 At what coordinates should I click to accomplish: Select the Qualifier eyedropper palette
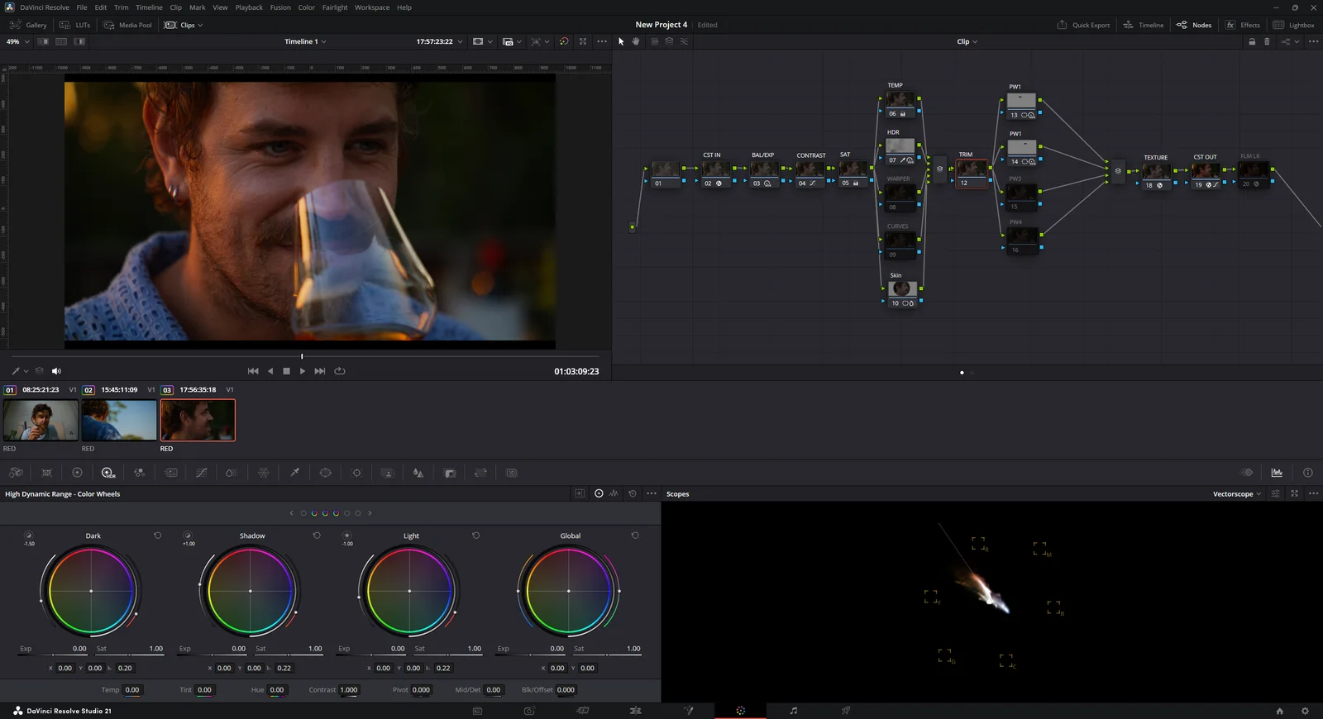pyautogui.click(x=294, y=473)
